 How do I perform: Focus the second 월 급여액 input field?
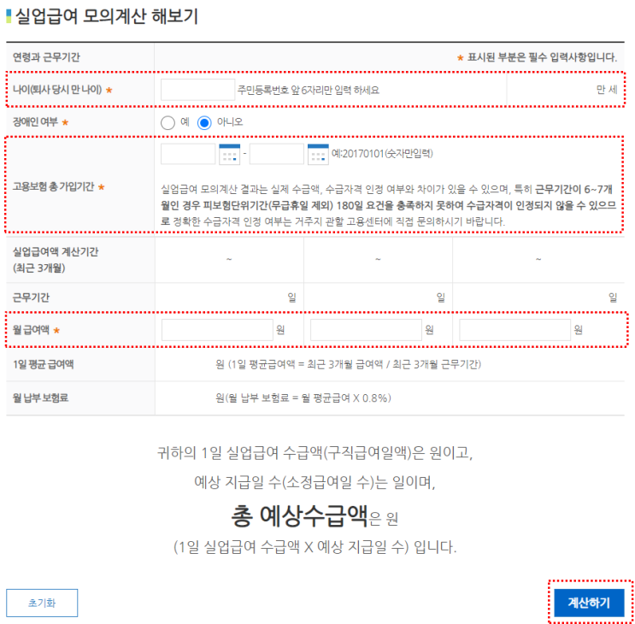[366, 330]
